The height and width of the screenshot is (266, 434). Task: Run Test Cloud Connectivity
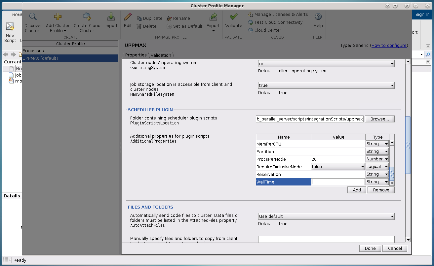point(275,22)
